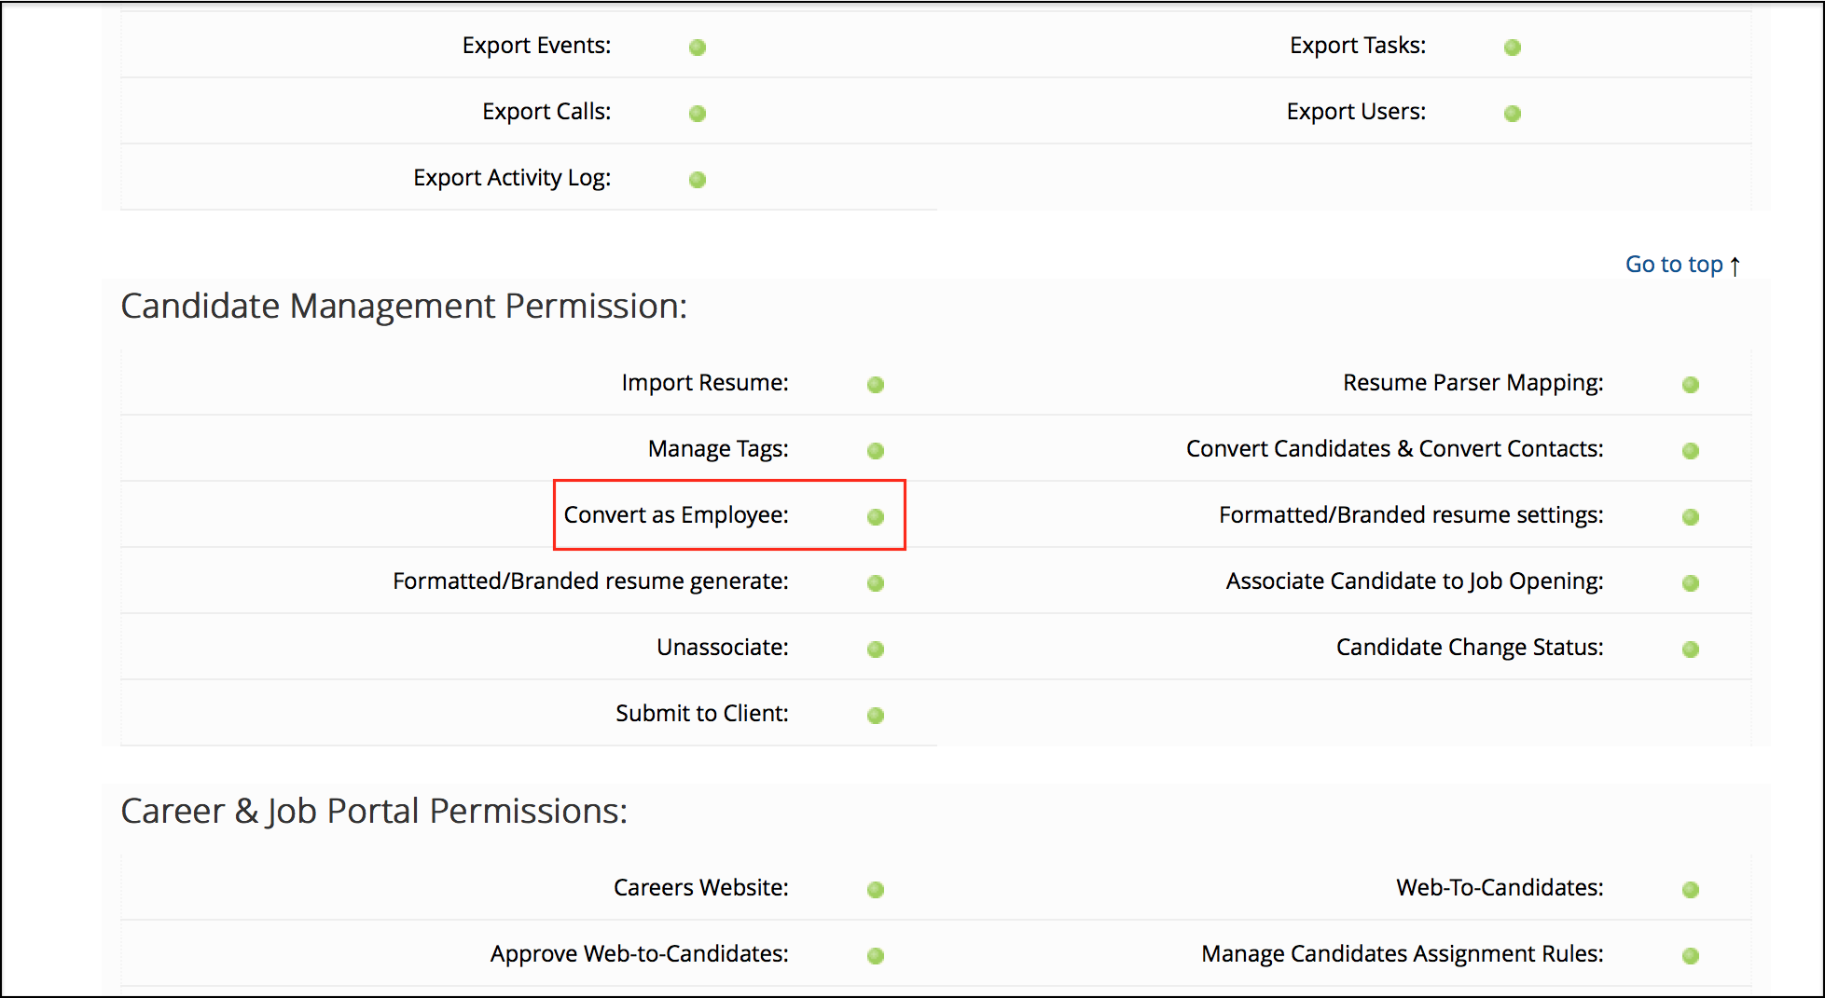
Task: Click green status dot for Export Tasks
Action: click(1513, 48)
